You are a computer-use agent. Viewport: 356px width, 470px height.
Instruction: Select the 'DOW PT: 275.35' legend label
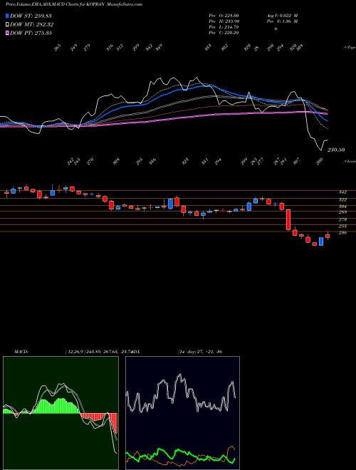pyautogui.click(x=31, y=33)
